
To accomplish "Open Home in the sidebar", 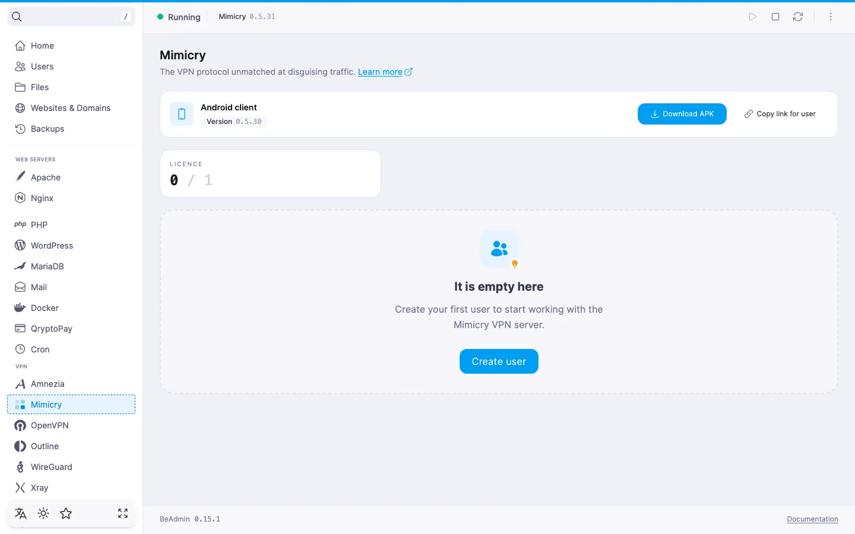I will (71, 46).
